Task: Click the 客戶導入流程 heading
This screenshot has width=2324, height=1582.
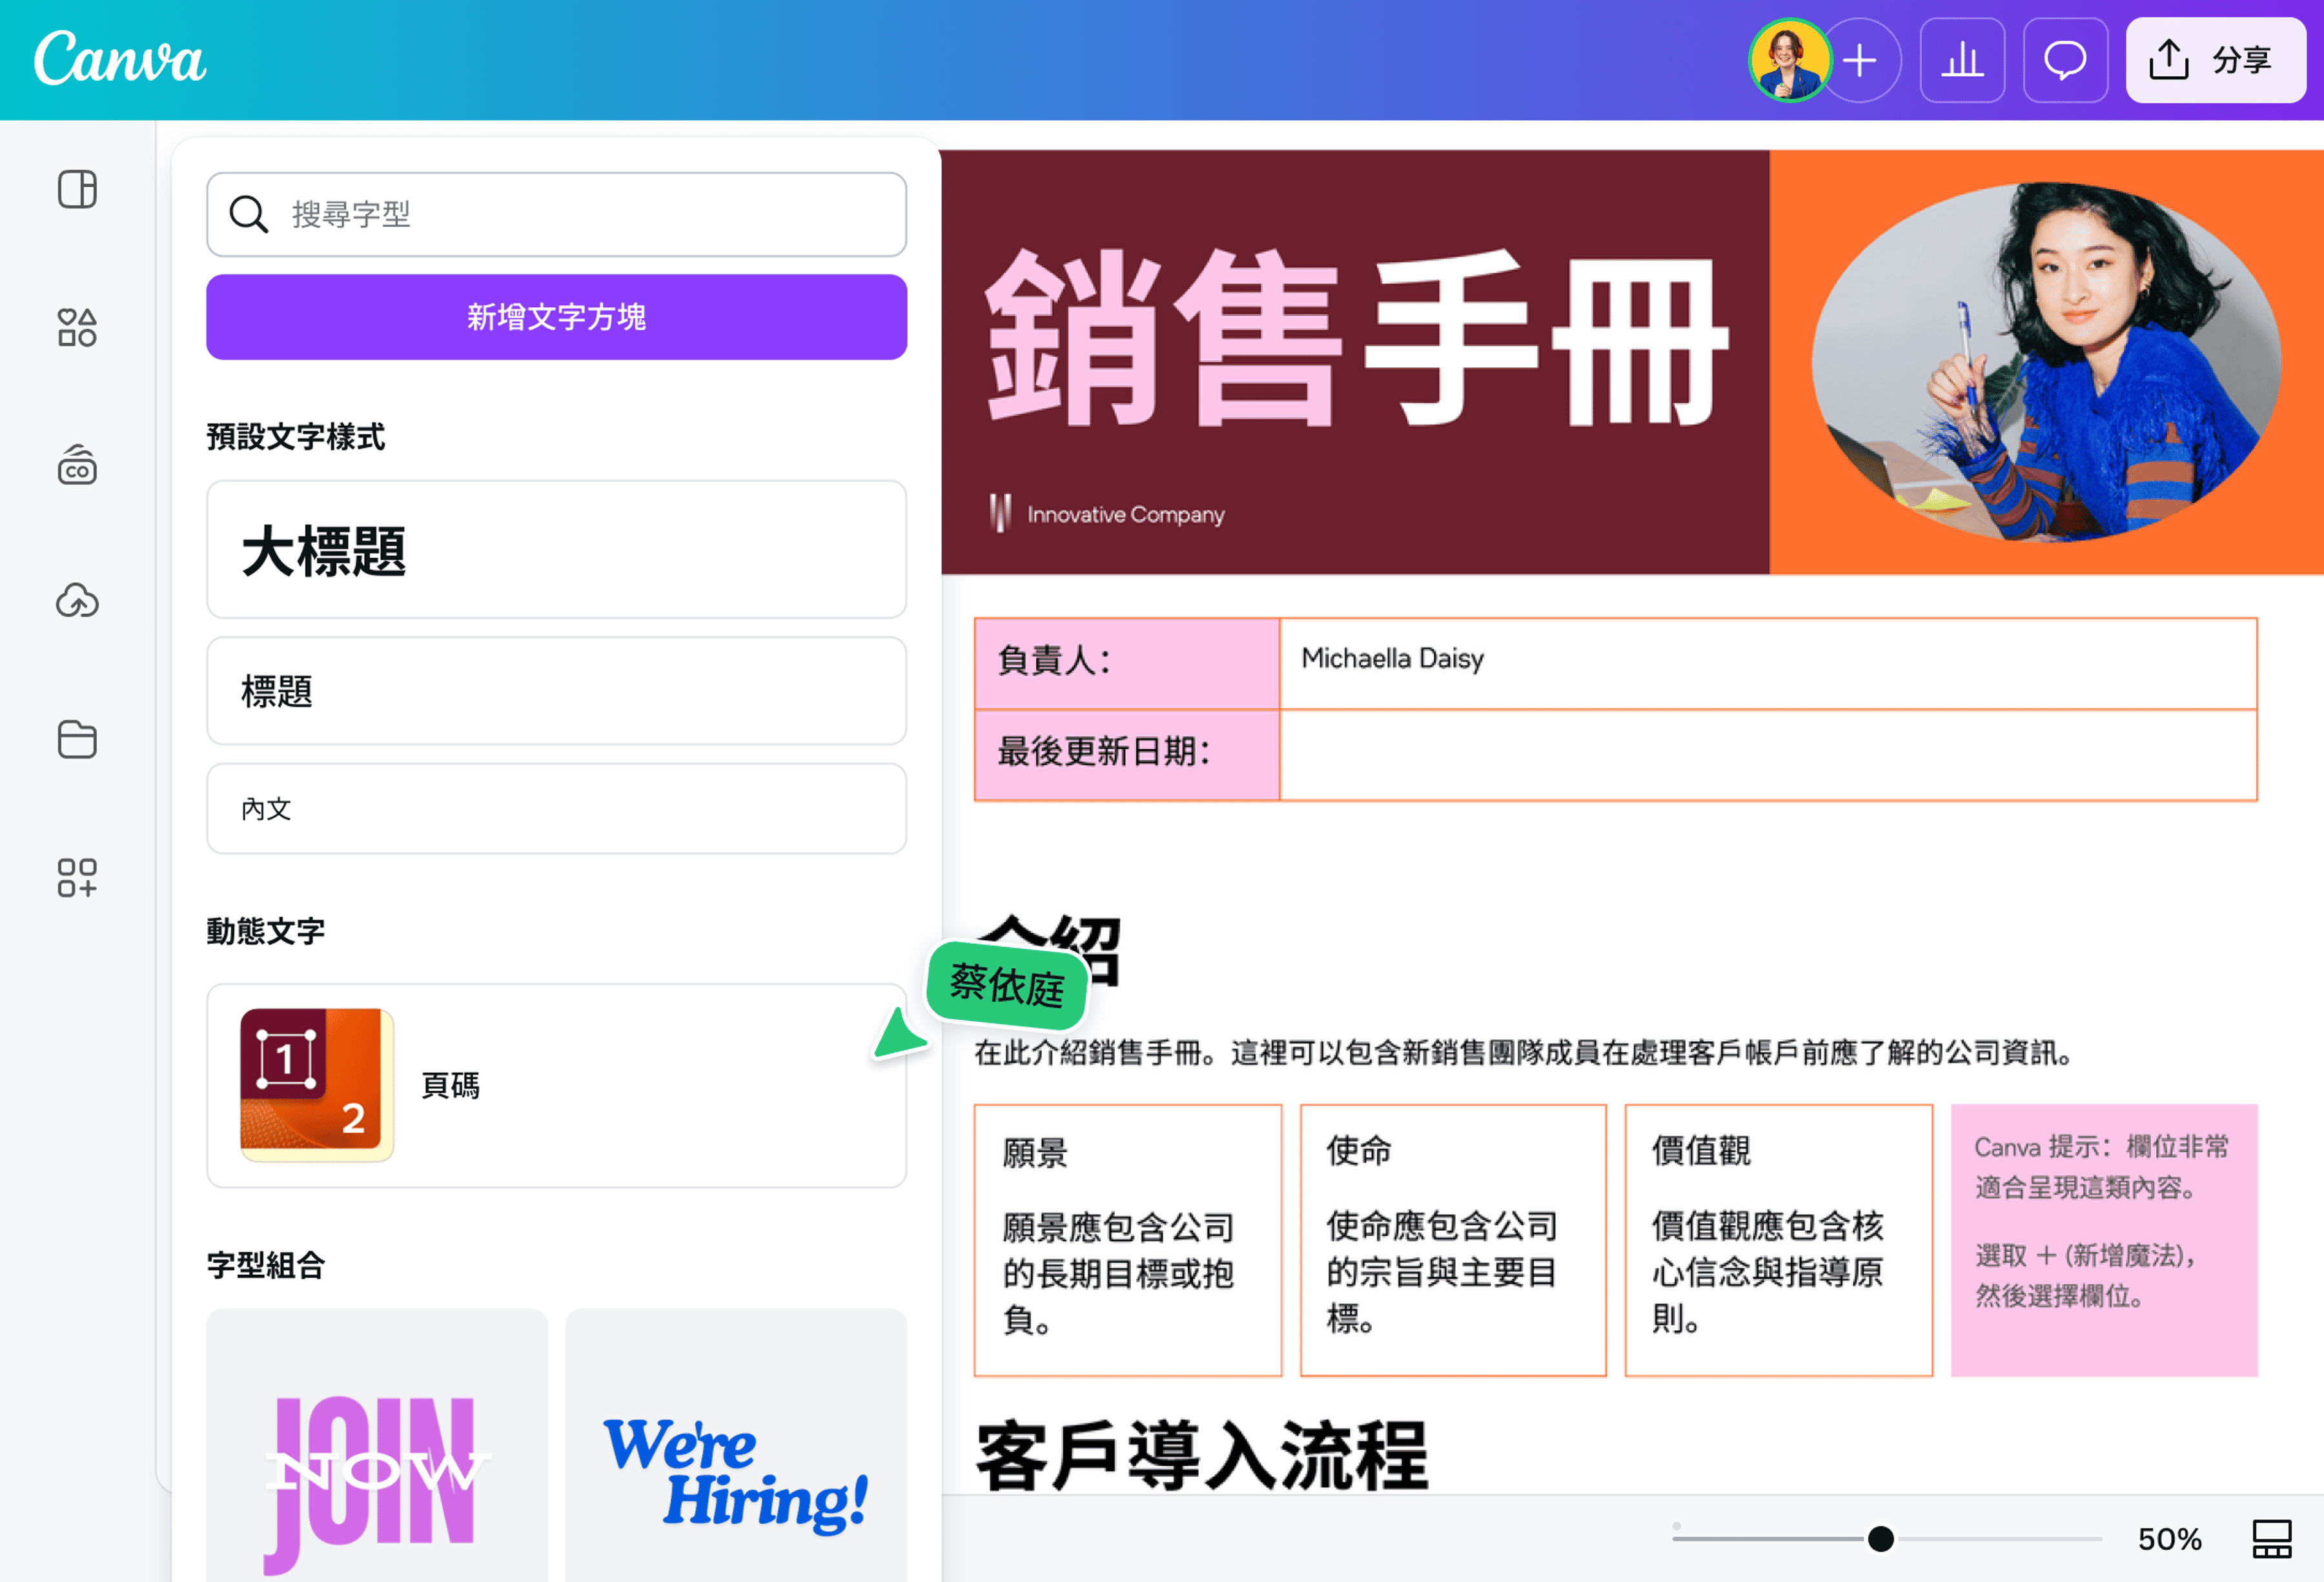Action: [1201, 1455]
